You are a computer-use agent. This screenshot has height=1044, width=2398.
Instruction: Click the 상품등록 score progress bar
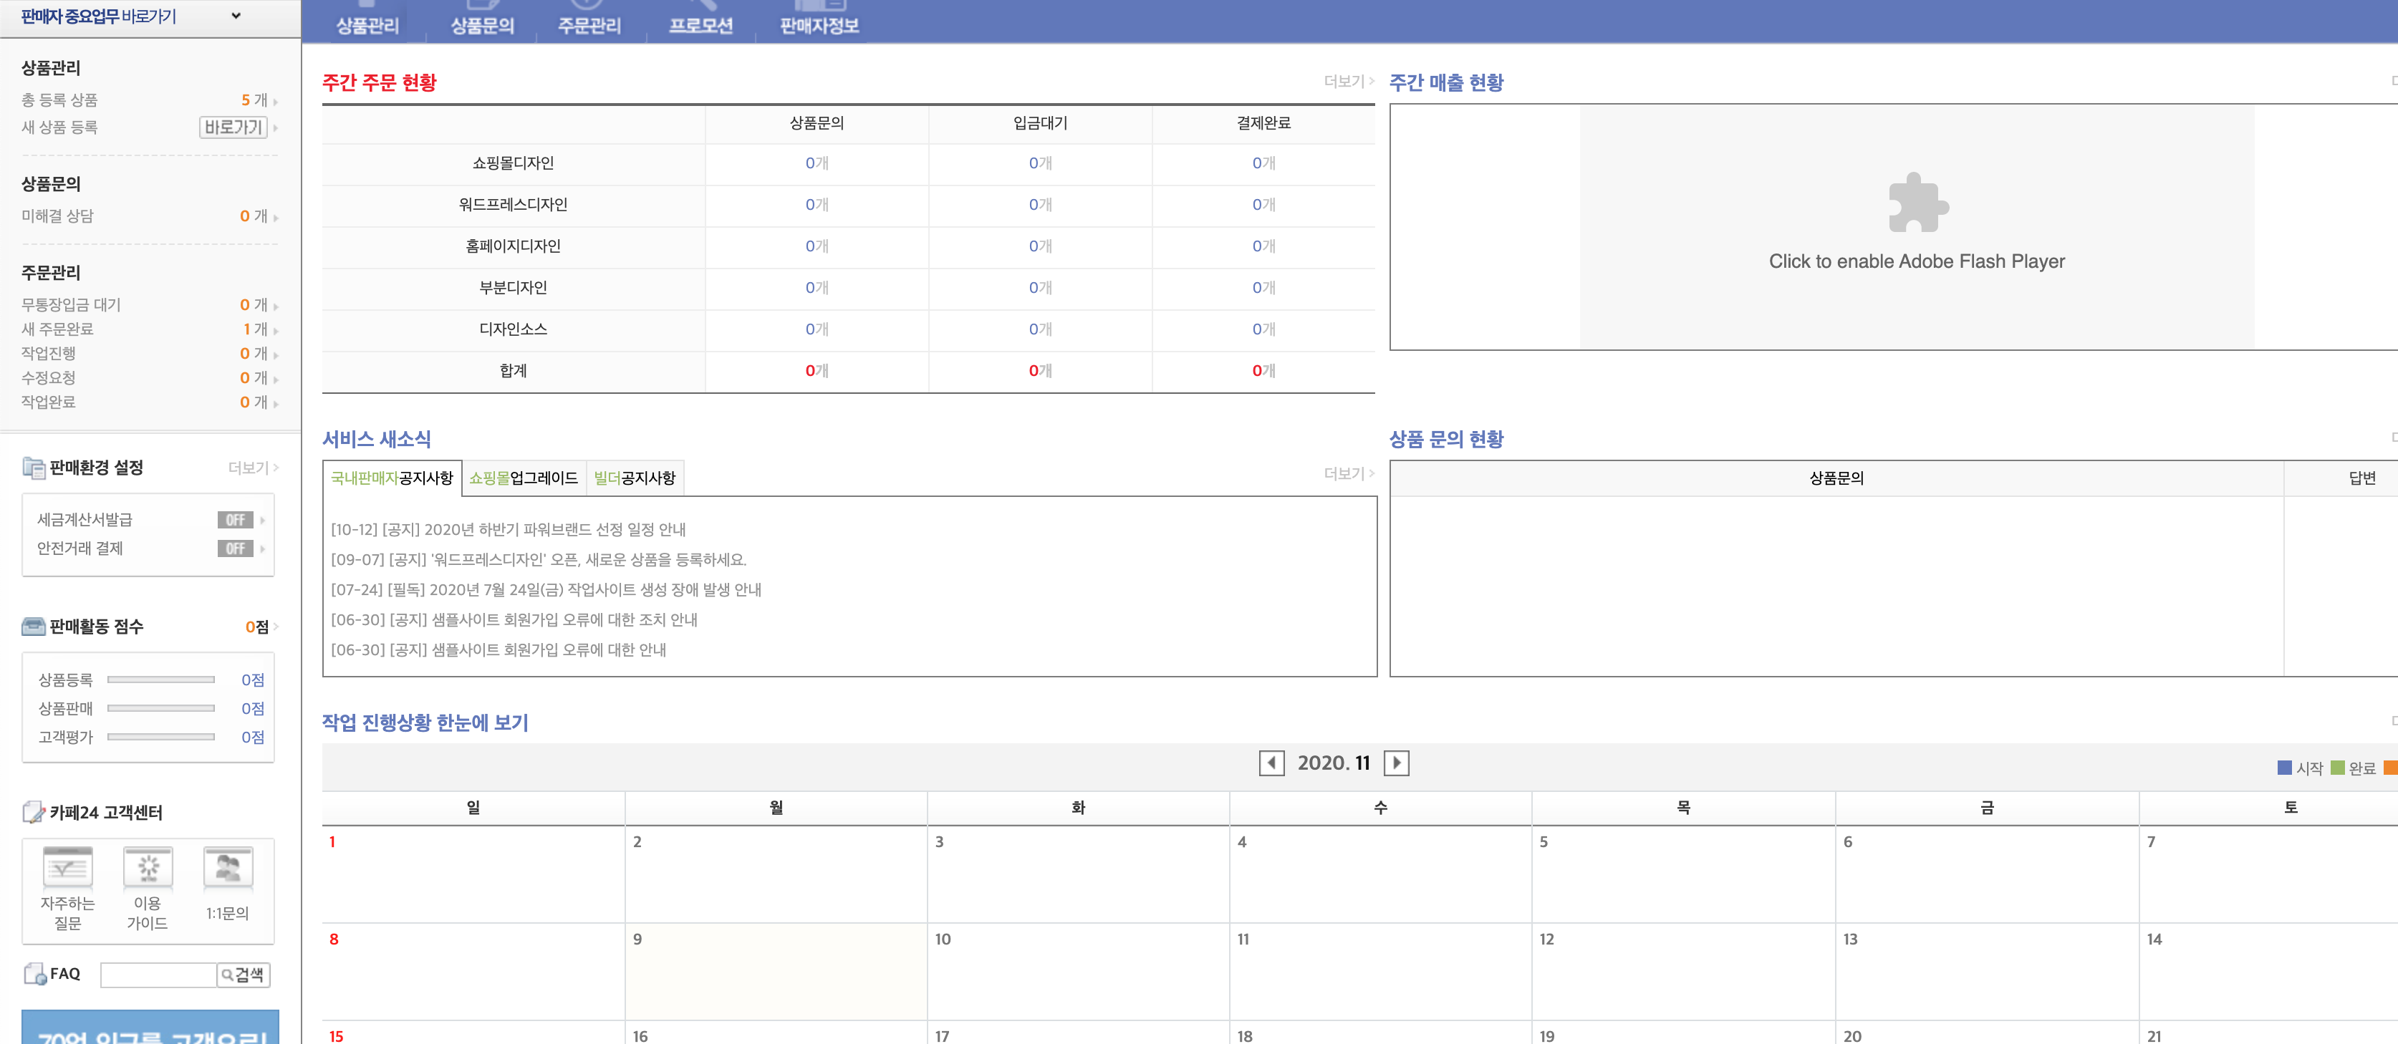point(160,680)
